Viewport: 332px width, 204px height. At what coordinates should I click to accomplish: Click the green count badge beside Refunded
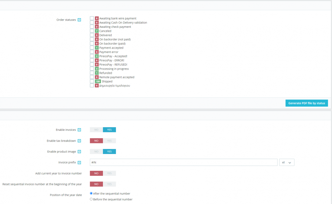tap(96, 73)
